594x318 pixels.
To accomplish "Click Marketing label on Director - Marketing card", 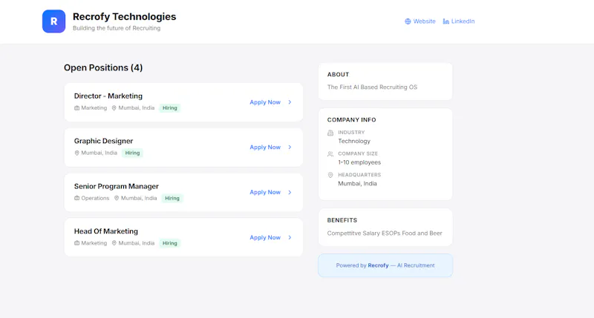I will [x=94, y=107].
